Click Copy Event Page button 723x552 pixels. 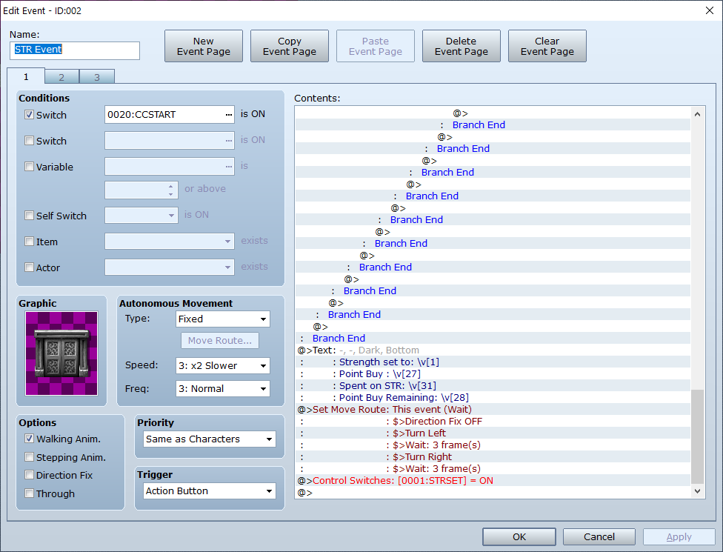[x=290, y=46]
